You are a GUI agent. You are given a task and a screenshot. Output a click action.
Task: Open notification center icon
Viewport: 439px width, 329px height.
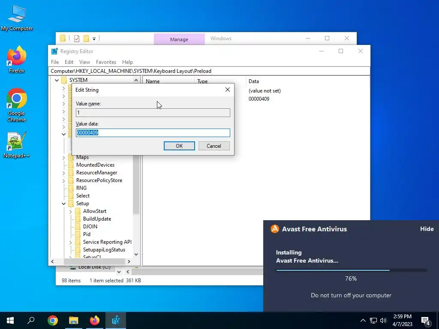tap(426, 320)
